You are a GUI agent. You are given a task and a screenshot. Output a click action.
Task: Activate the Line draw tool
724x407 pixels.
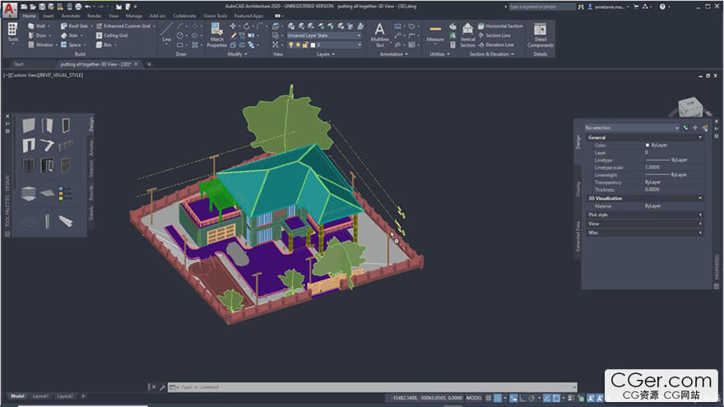coord(167,32)
